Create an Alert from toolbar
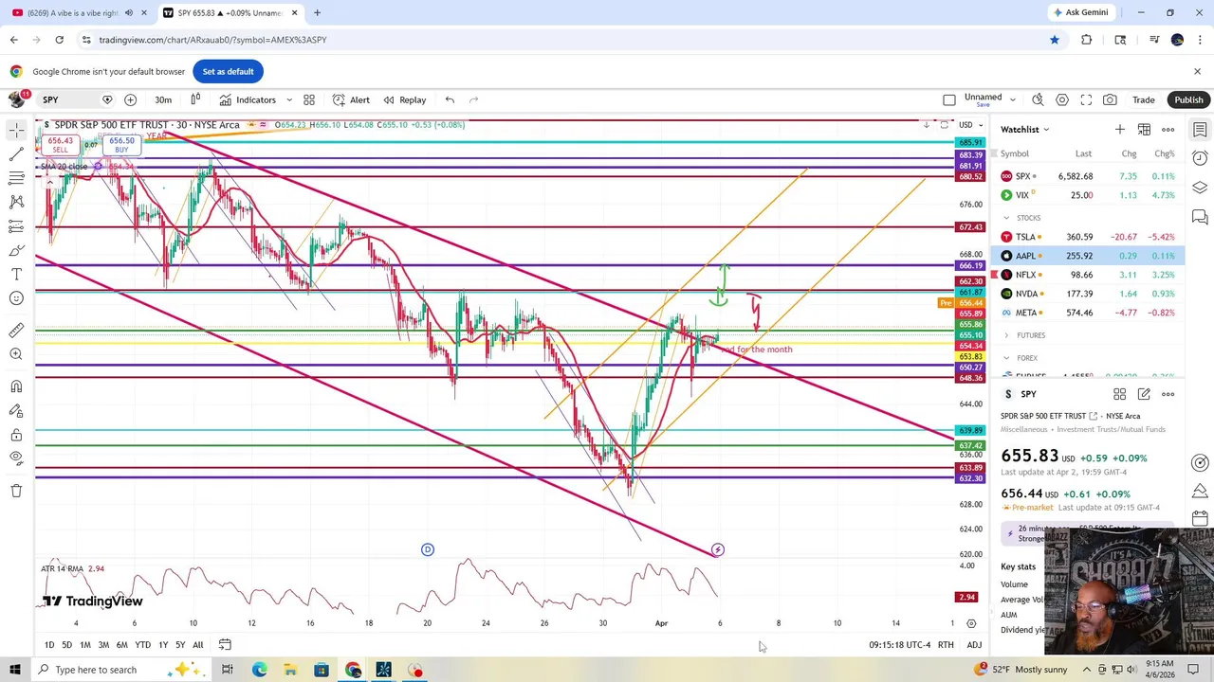1214x682 pixels. click(351, 99)
